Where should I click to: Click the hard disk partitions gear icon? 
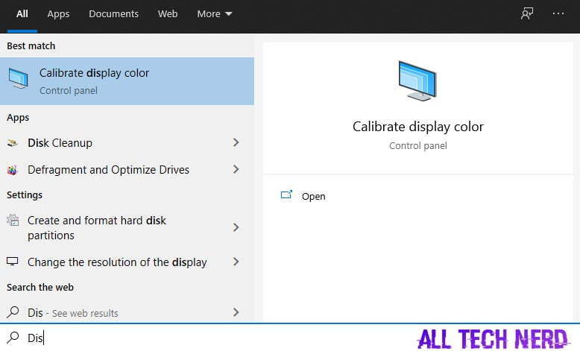point(13,221)
